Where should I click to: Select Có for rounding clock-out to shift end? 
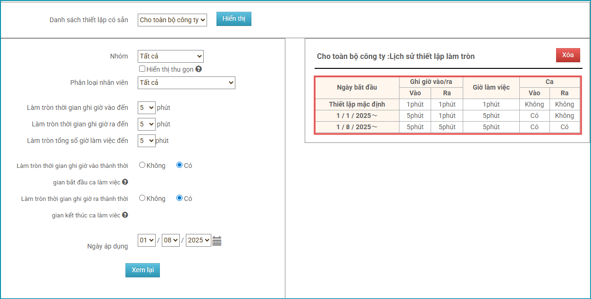point(179,198)
